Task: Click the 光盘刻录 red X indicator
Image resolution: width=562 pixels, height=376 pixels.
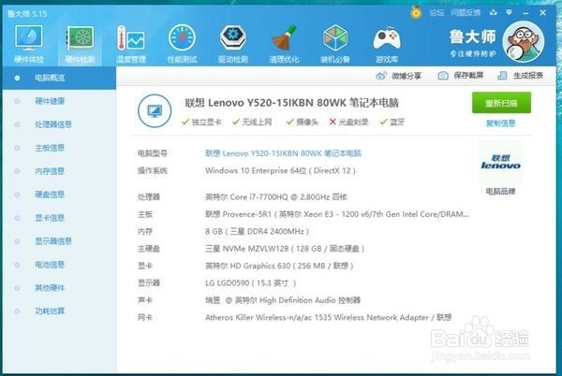Action: coord(348,122)
